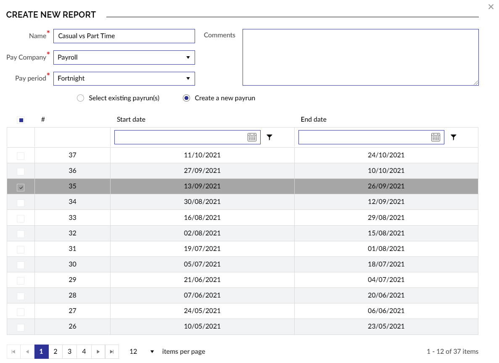Image resolution: width=499 pixels, height=363 pixels.
Task: Focus the End date filter input
Action: 365,137
